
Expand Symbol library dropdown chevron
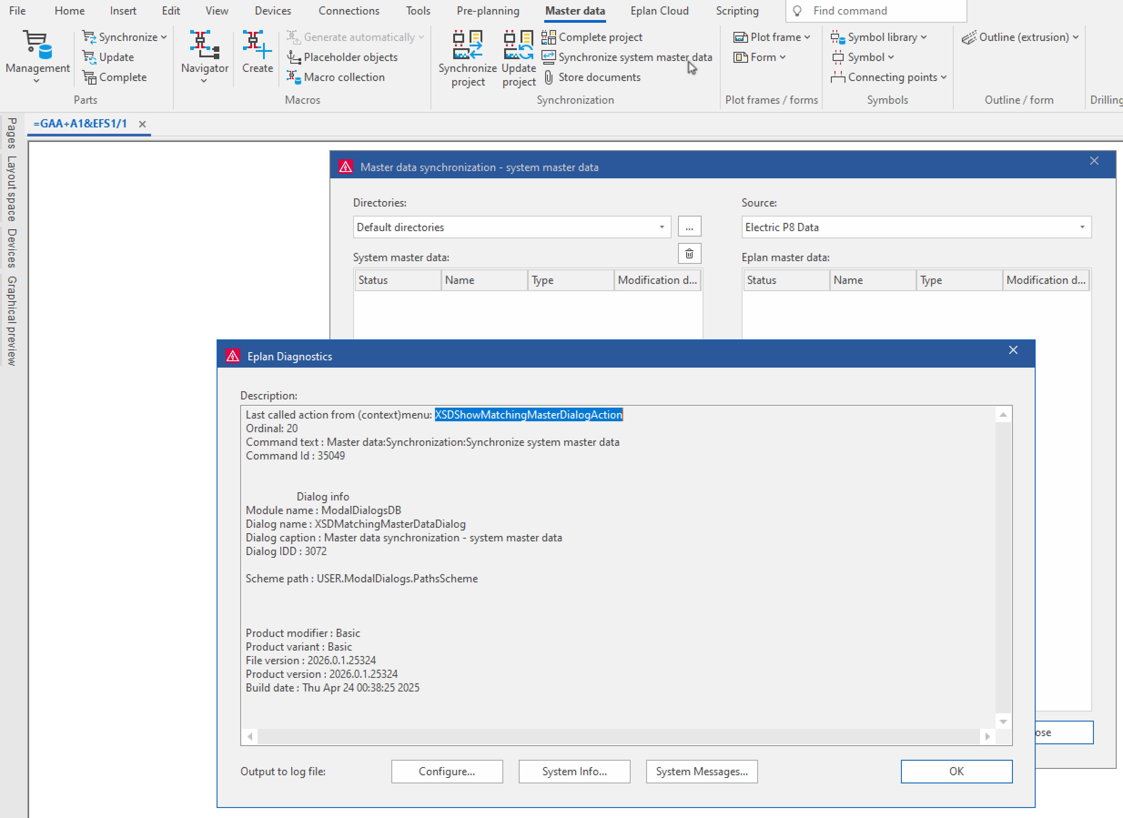point(923,37)
